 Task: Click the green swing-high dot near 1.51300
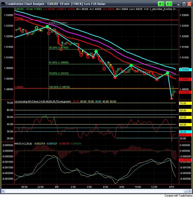pos(96,51)
